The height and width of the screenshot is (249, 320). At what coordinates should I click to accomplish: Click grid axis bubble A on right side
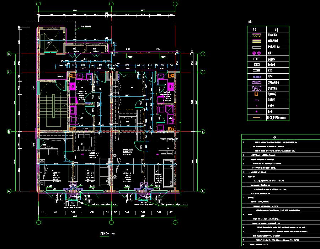click(x=203, y=191)
